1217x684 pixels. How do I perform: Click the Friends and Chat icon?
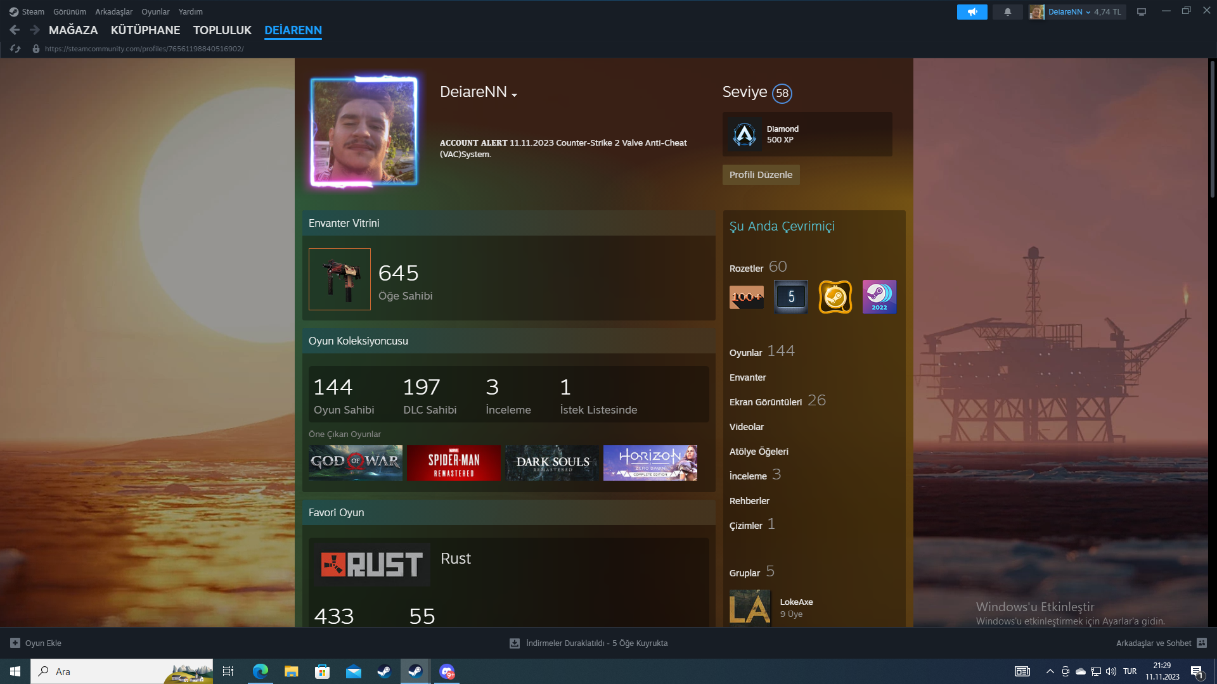(1202, 643)
